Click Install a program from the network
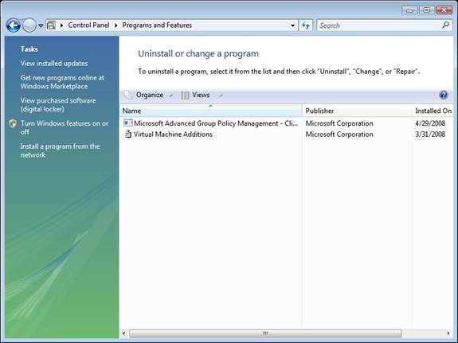The image size is (458, 343). 60,150
